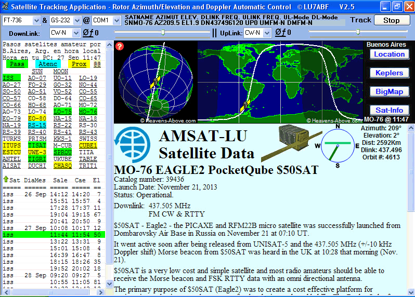Click the Sat-Info button

click(390, 110)
